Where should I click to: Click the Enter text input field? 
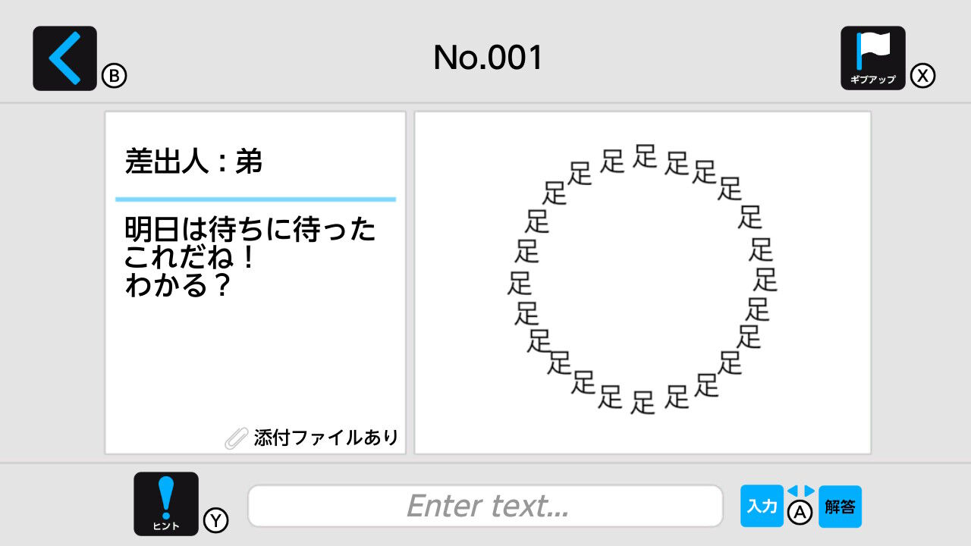coord(485,505)
